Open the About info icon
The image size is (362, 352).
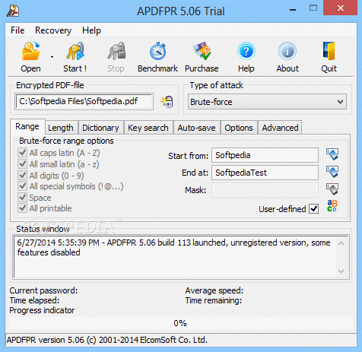point(287,52)
